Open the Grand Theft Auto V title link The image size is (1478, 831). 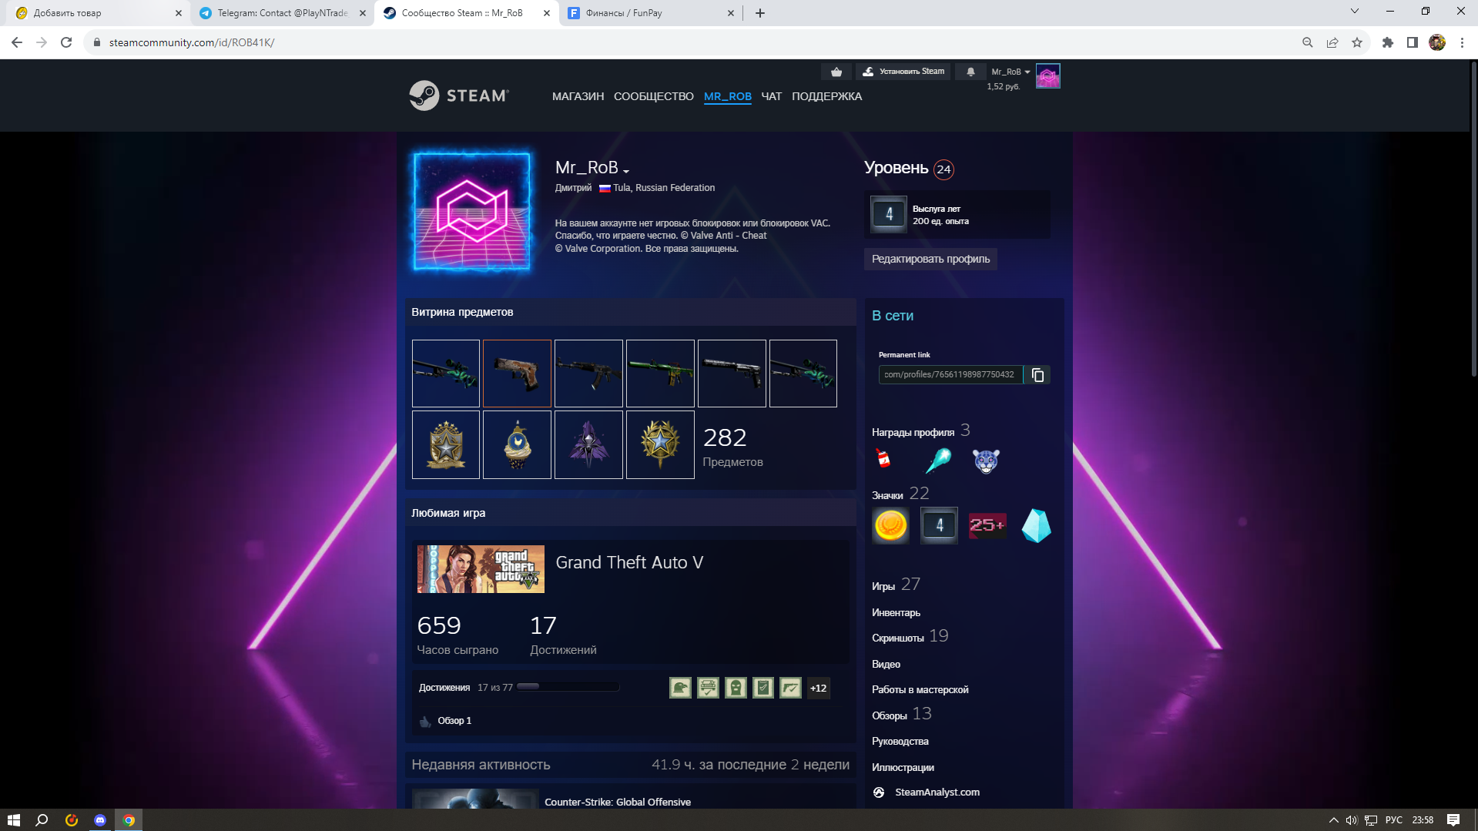click(629, 562)
